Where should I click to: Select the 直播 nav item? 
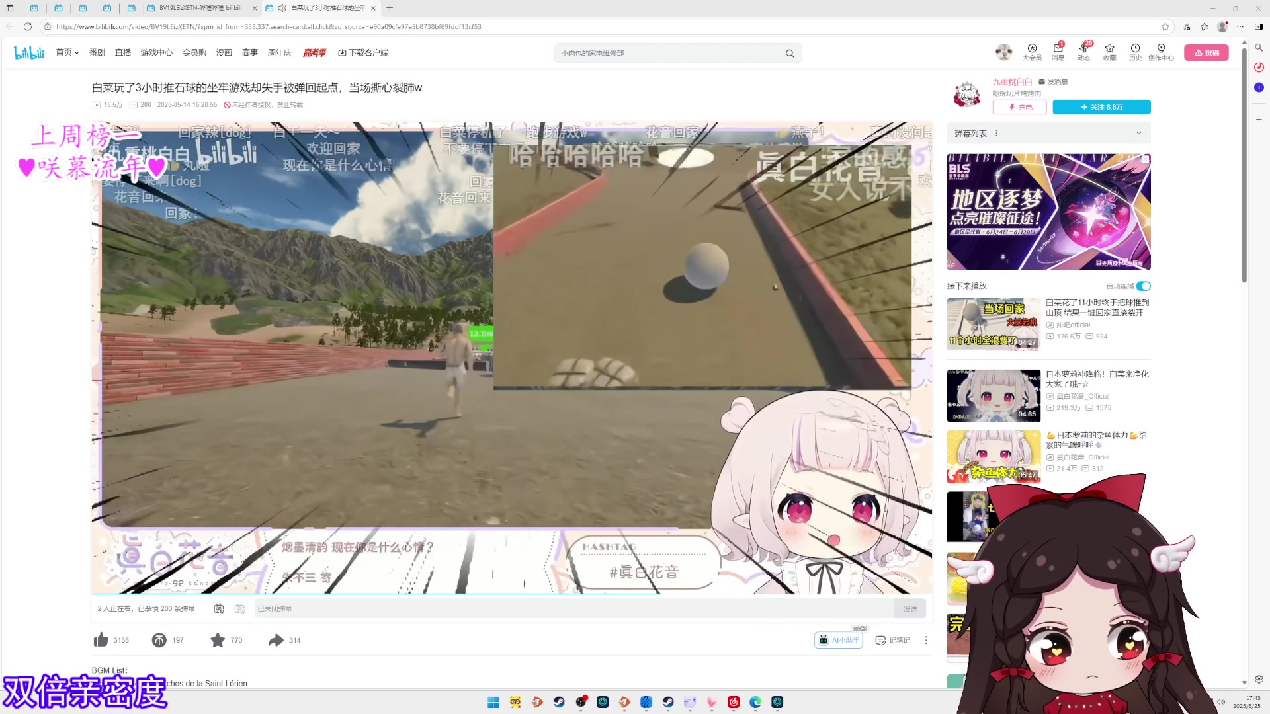(x=123, y=52)
